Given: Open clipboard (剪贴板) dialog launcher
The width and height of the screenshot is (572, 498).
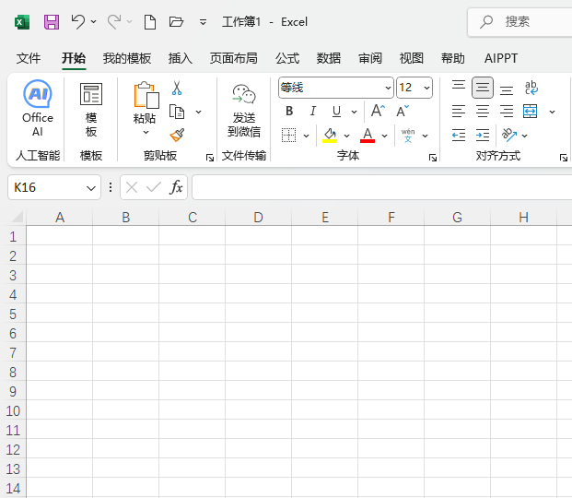Looking at the screenshot, I should point(210,158).
